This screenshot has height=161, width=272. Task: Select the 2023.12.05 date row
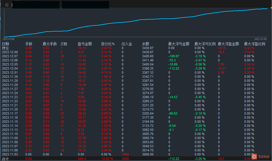pos(10,64)
